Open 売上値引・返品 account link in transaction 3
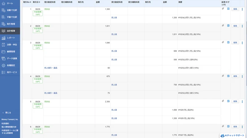This screenshot has height=138, width=247. click(51, 68)
